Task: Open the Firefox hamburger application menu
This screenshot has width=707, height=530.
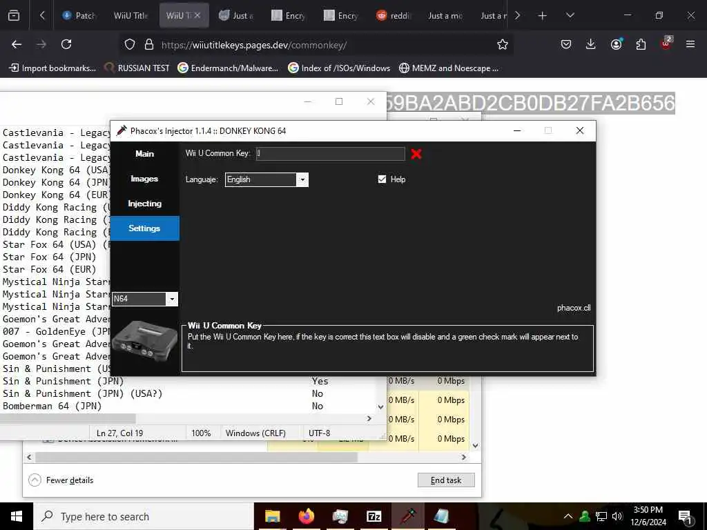Action: coord(690,45)
